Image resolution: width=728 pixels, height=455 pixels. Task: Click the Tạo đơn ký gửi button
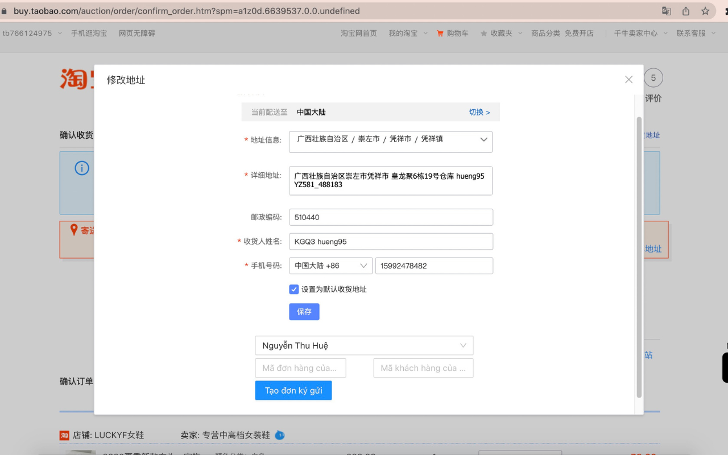[293, 390]
